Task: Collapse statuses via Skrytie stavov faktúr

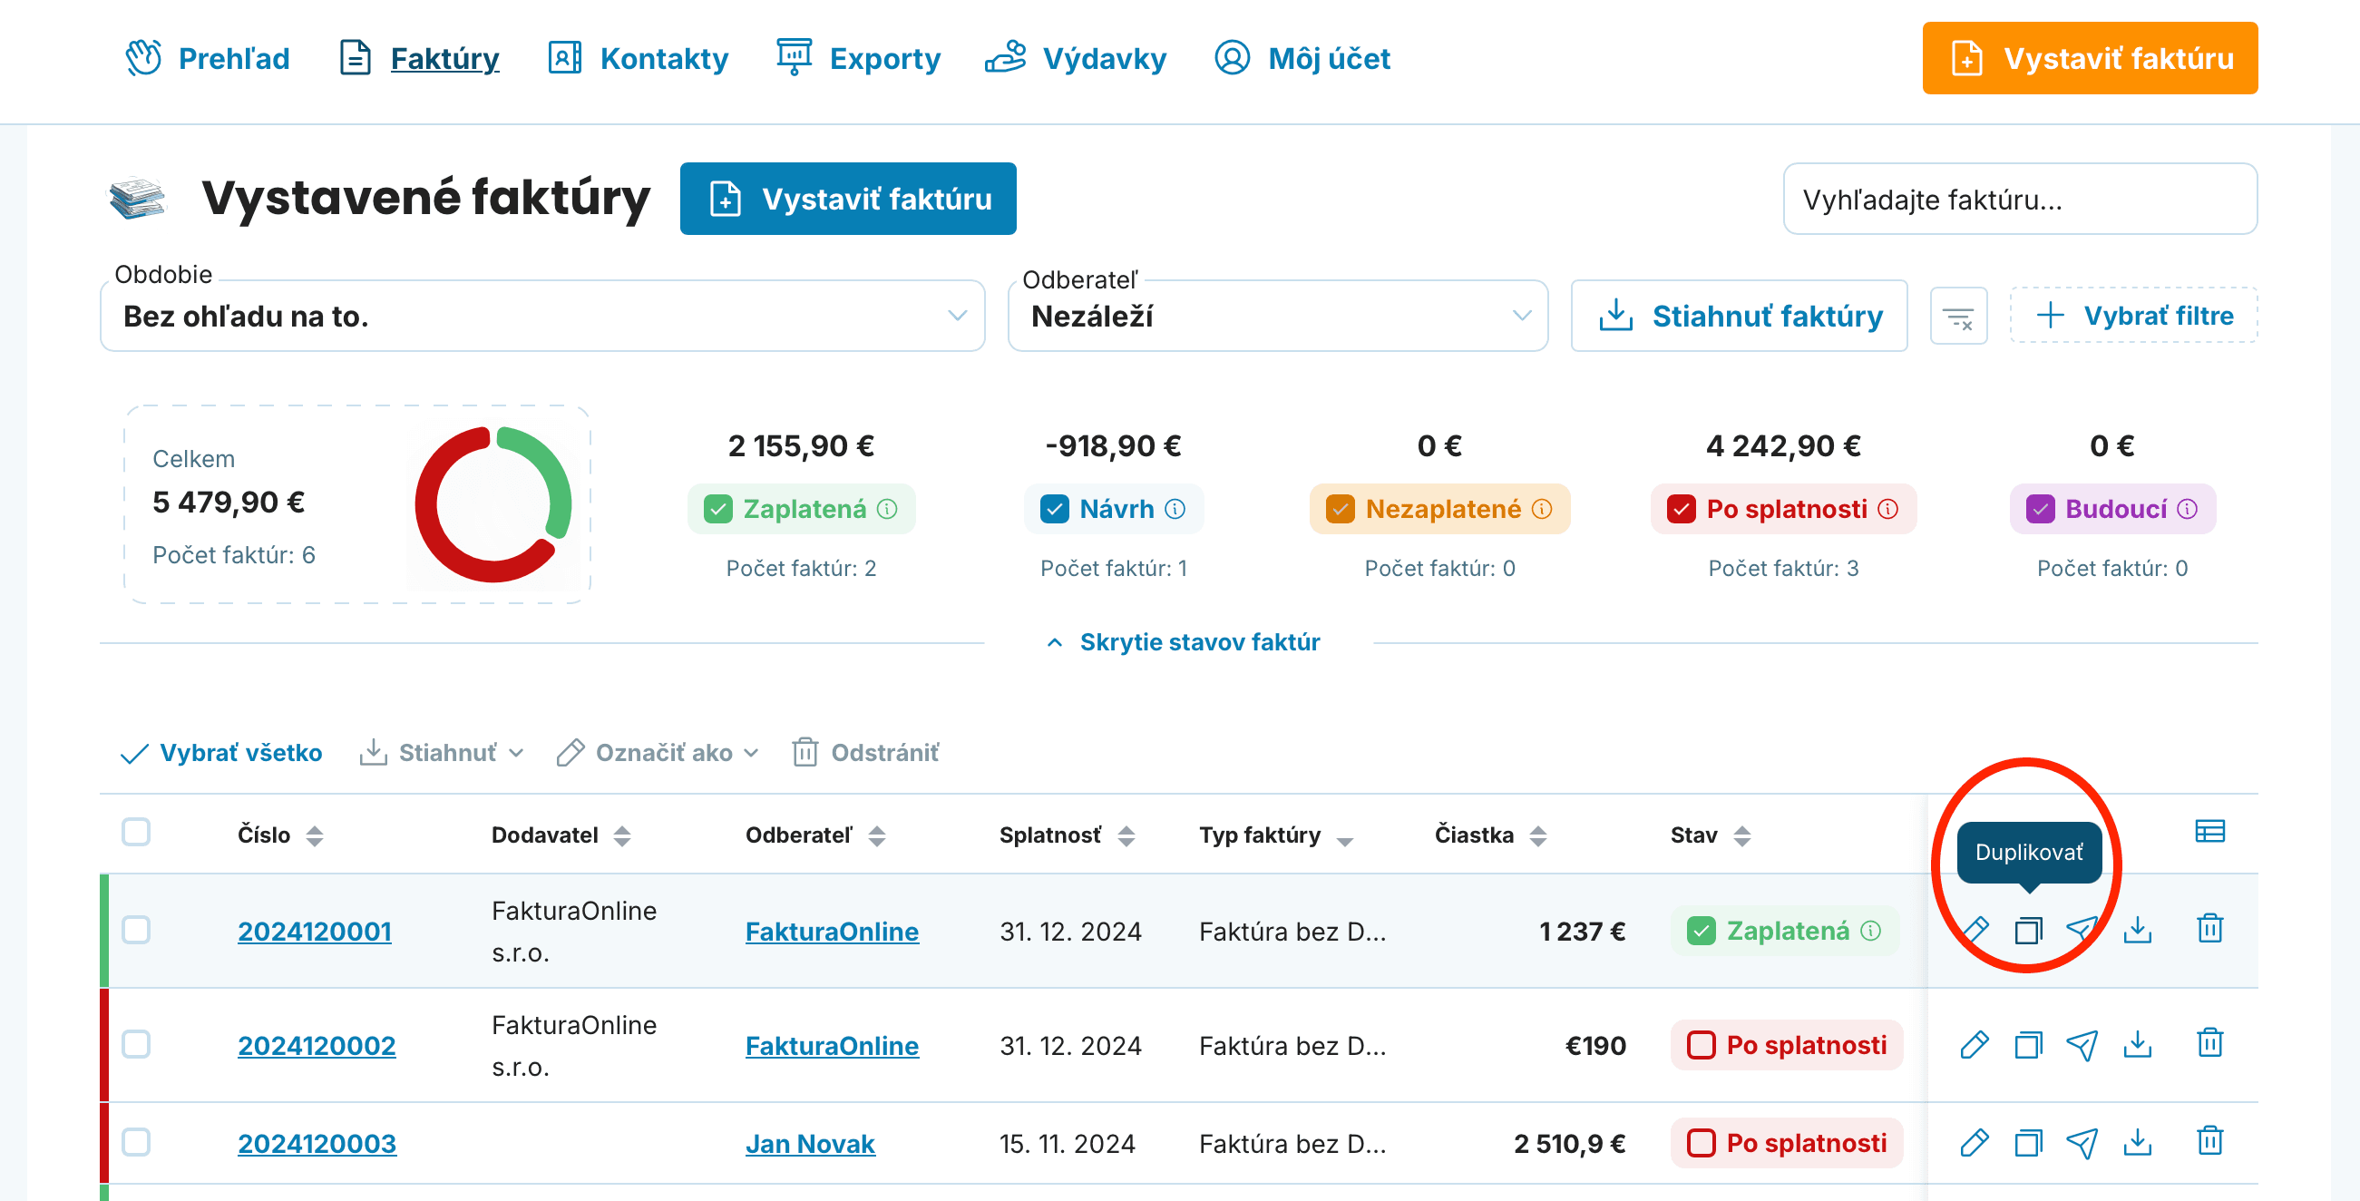Action: click(x=1183, y=642)
